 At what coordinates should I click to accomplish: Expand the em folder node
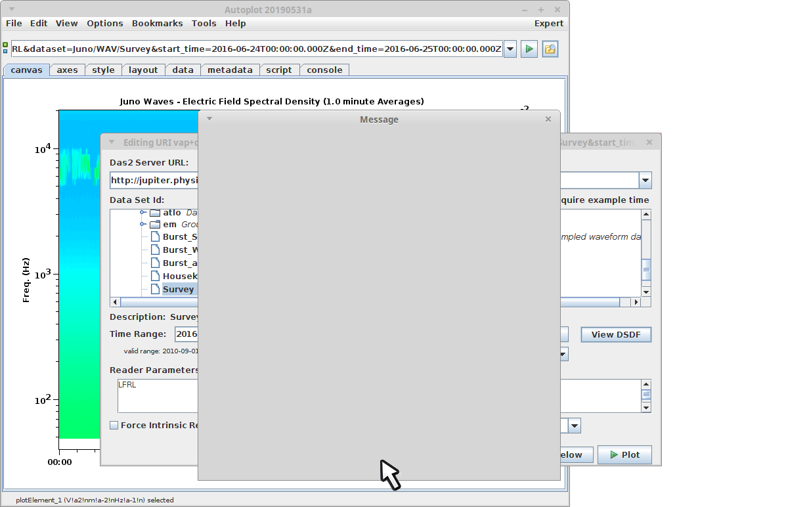(x=142, y=225)
